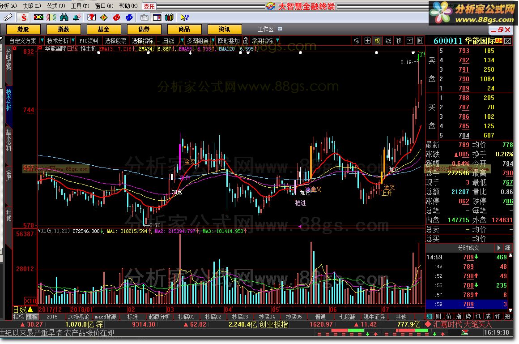Select the 财 tab under tick list
Screen dimensions: 519x344
438,317
